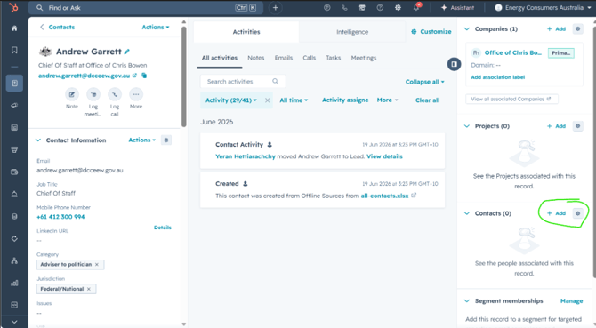596x328 pixels.
Task: Add a company with Companies Add button
Action: pos(556,28)
